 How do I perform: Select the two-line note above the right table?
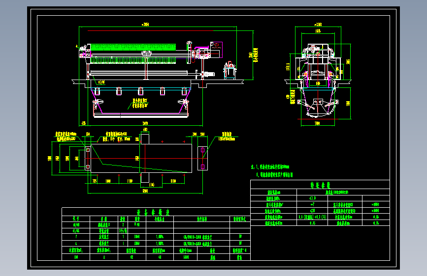point(272,171)
